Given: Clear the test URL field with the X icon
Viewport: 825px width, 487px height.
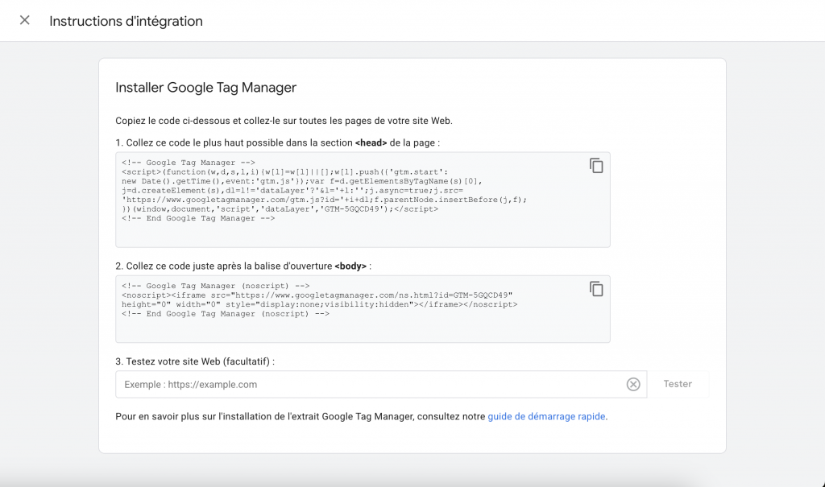Looking at the screenshot, I should (x=633, y=384).
